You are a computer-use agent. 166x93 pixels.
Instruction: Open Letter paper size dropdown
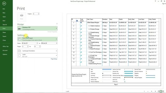click(37, 56)
